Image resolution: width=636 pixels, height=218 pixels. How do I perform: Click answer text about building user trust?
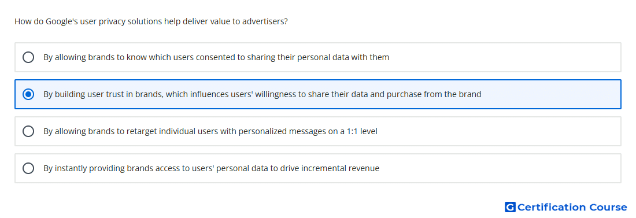(x=262, y=94)
